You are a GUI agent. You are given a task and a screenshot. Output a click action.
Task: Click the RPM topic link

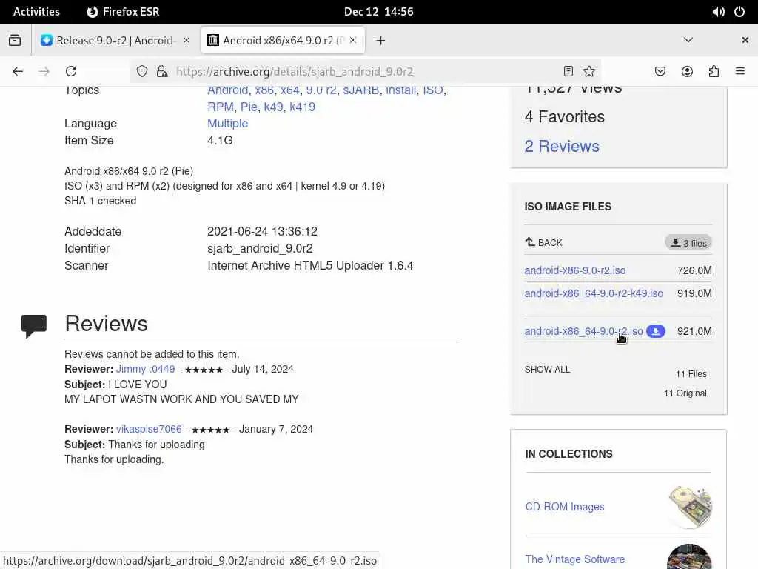click(221, 107)
